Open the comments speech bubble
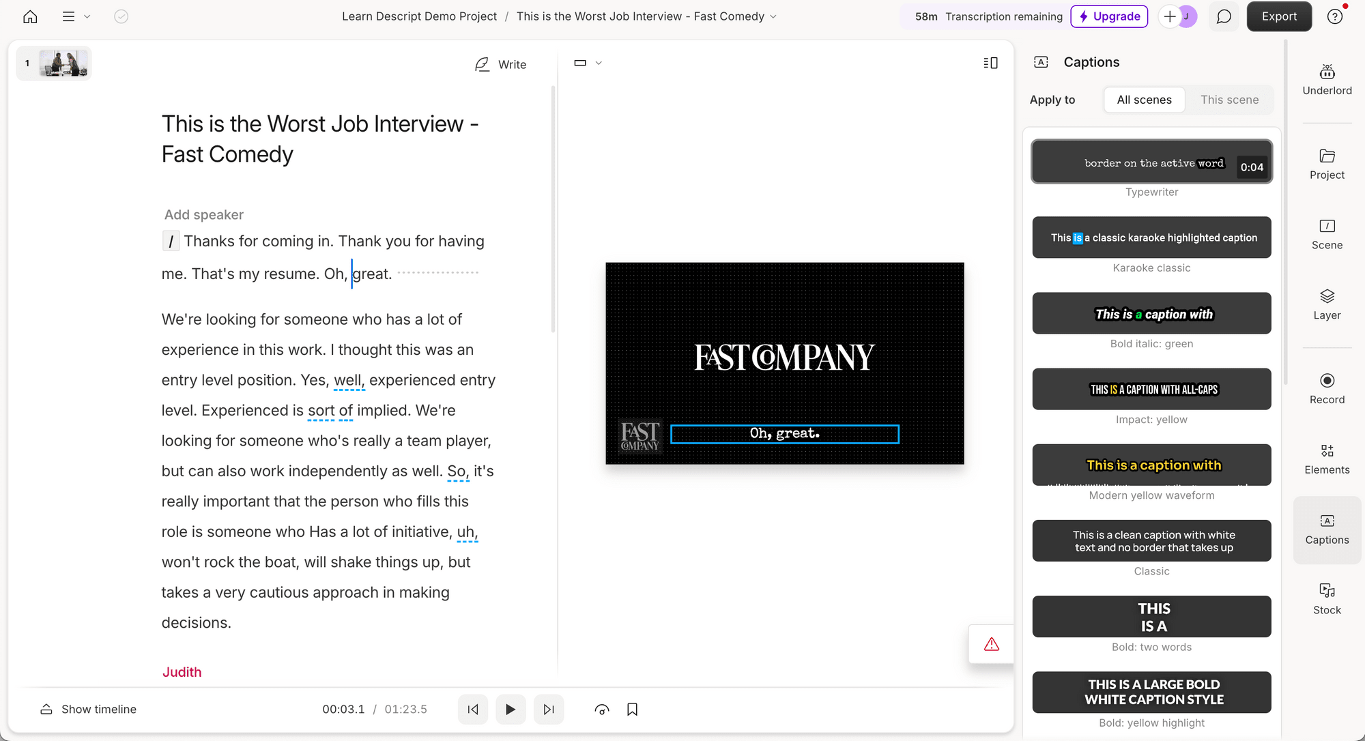Viewport: 1365px width, 741px height. click(1224, 16)
